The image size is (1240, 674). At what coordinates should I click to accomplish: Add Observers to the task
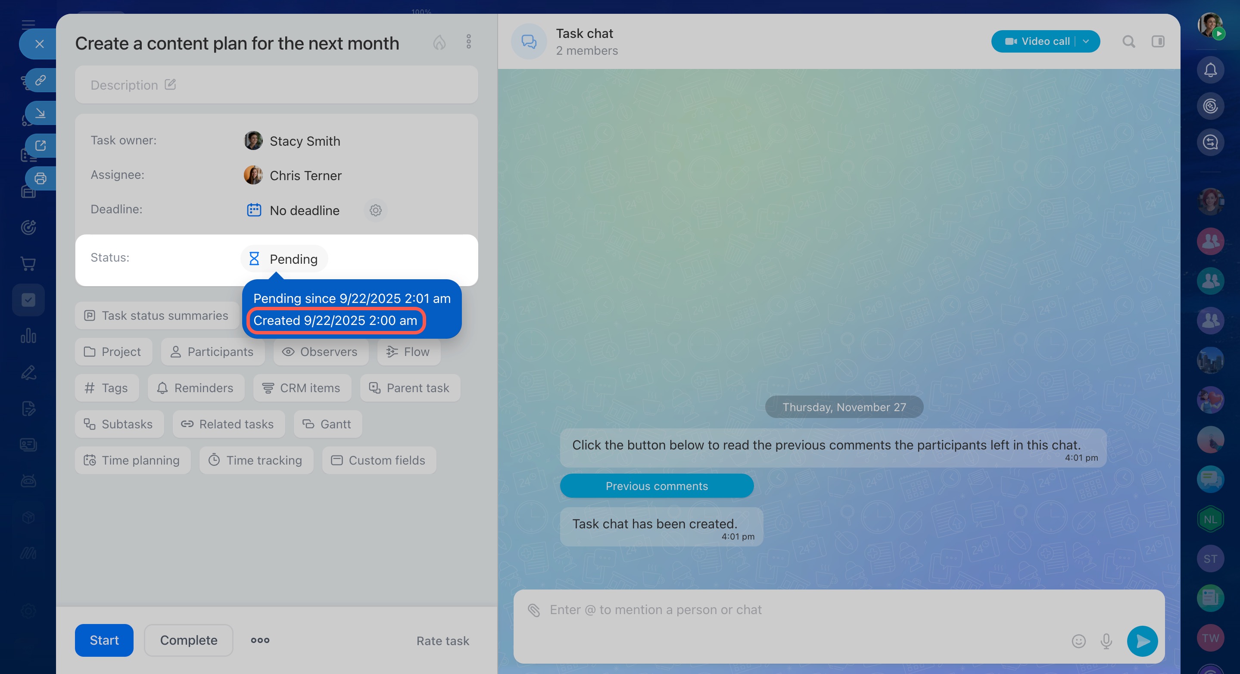(321, 352)
